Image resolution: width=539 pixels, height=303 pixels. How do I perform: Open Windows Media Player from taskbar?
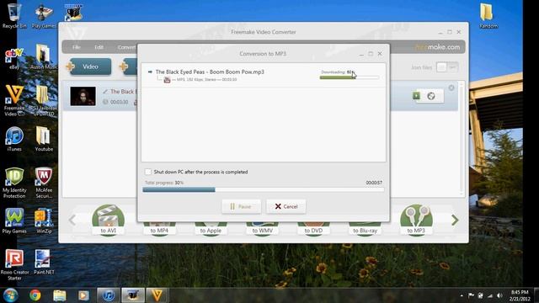coord(83,295)
